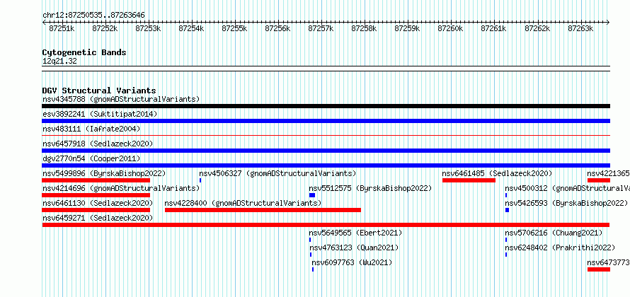
Task: Open nsv5512575 (ByrskaBishop2022) label
Action: [x=370, y=188]
